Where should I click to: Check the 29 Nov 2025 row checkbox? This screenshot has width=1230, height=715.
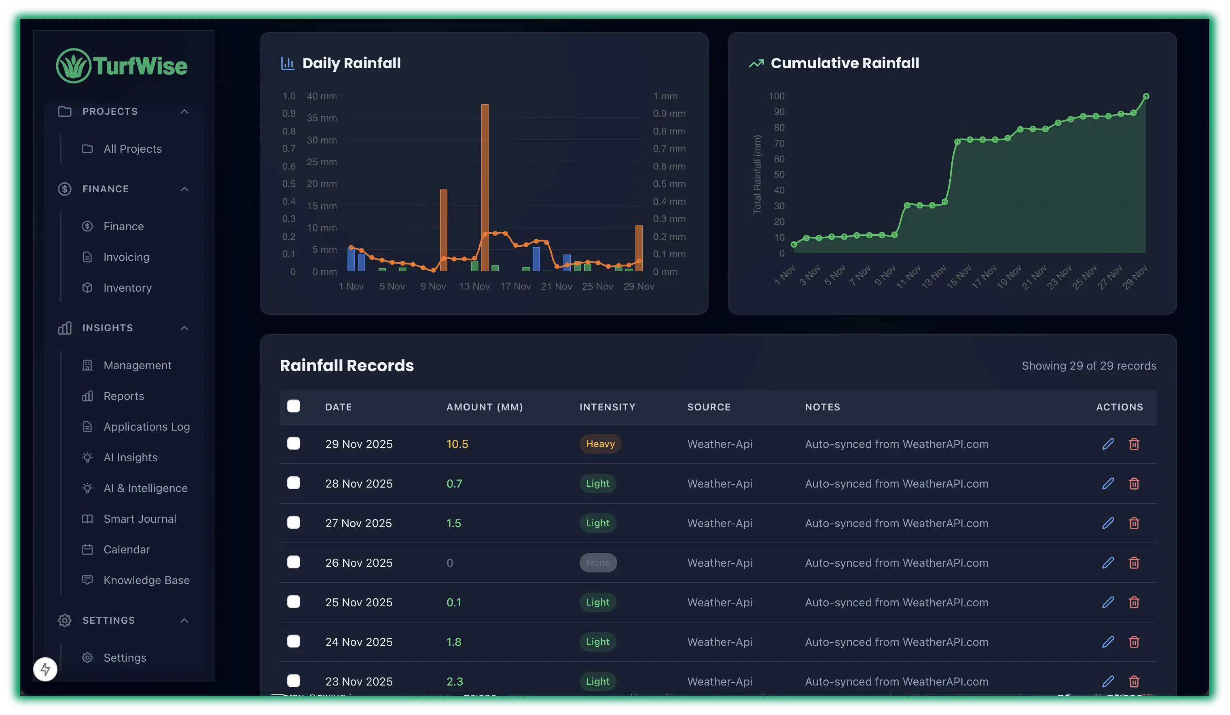coord(293,444)
